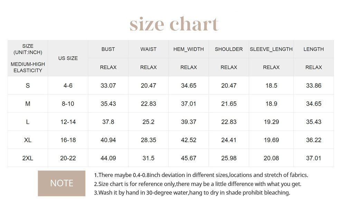Click hem width value 45.67
The image size is (347, 207).
click(x=188, y=158)
